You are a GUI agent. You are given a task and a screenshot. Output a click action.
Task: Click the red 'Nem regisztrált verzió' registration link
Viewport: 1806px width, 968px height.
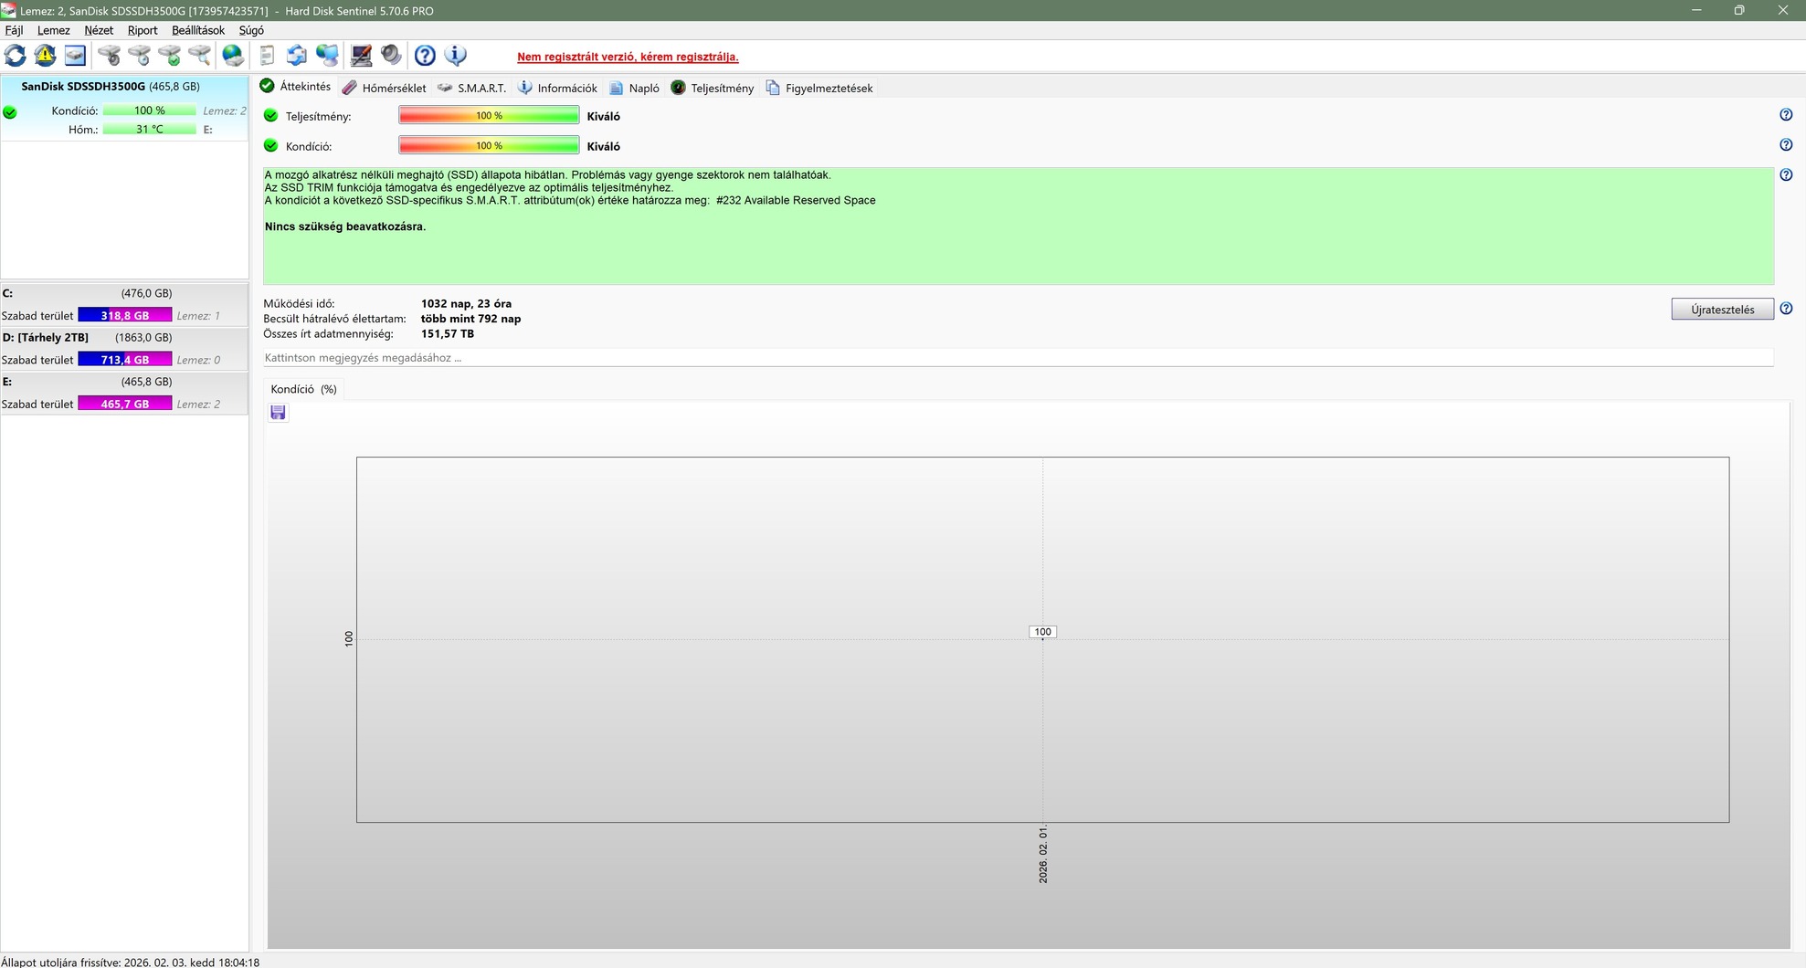click(x=628, y=57)
